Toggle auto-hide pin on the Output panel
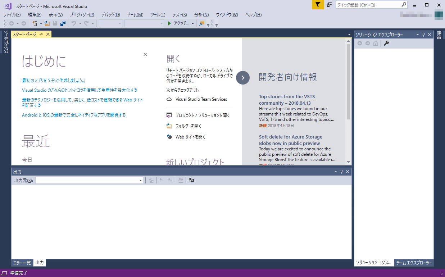 [x=342, y=172]
